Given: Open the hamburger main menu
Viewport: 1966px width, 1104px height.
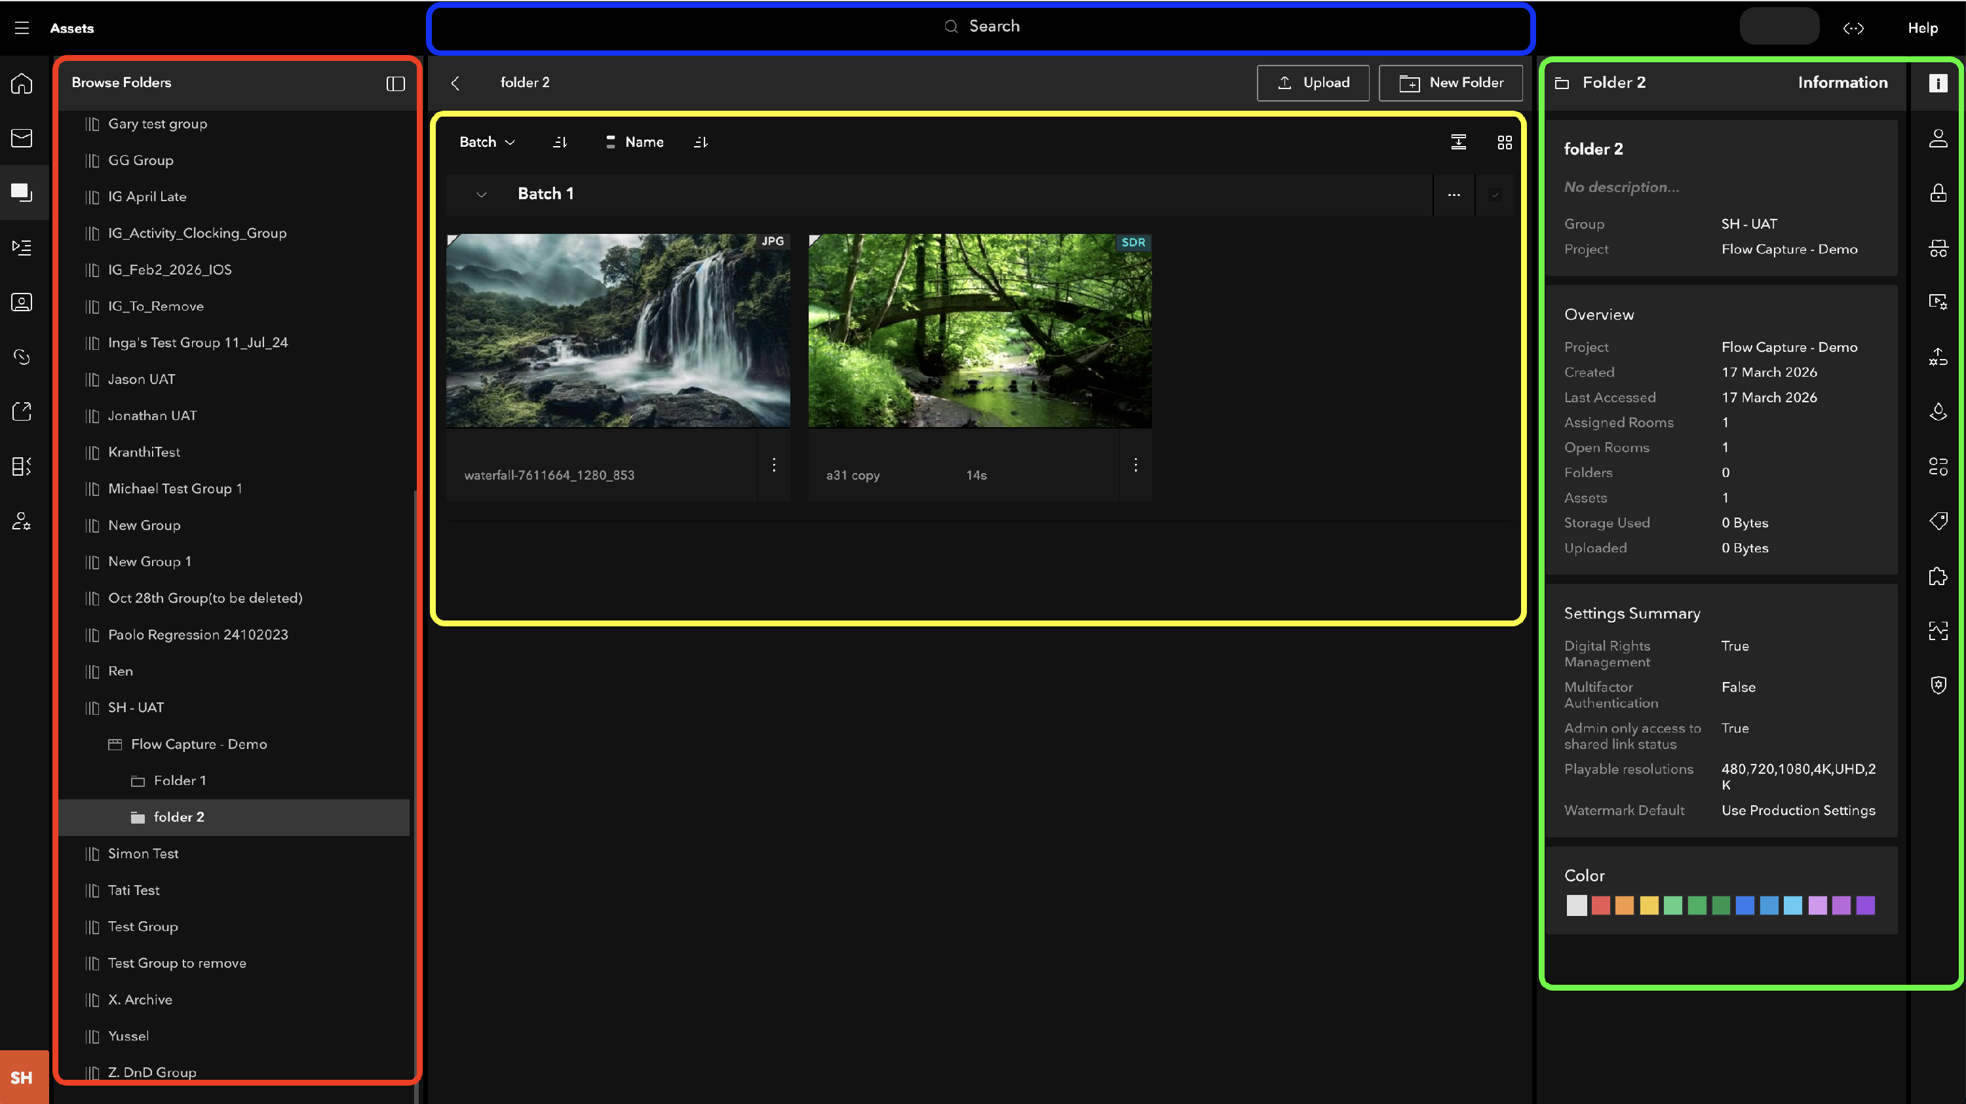Looking at the screenshot, I should coord(22,28).
